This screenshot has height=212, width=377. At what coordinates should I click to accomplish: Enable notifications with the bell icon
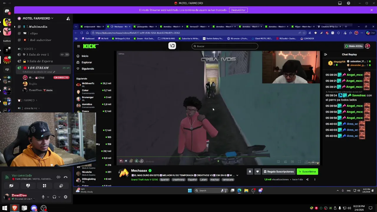250,172
